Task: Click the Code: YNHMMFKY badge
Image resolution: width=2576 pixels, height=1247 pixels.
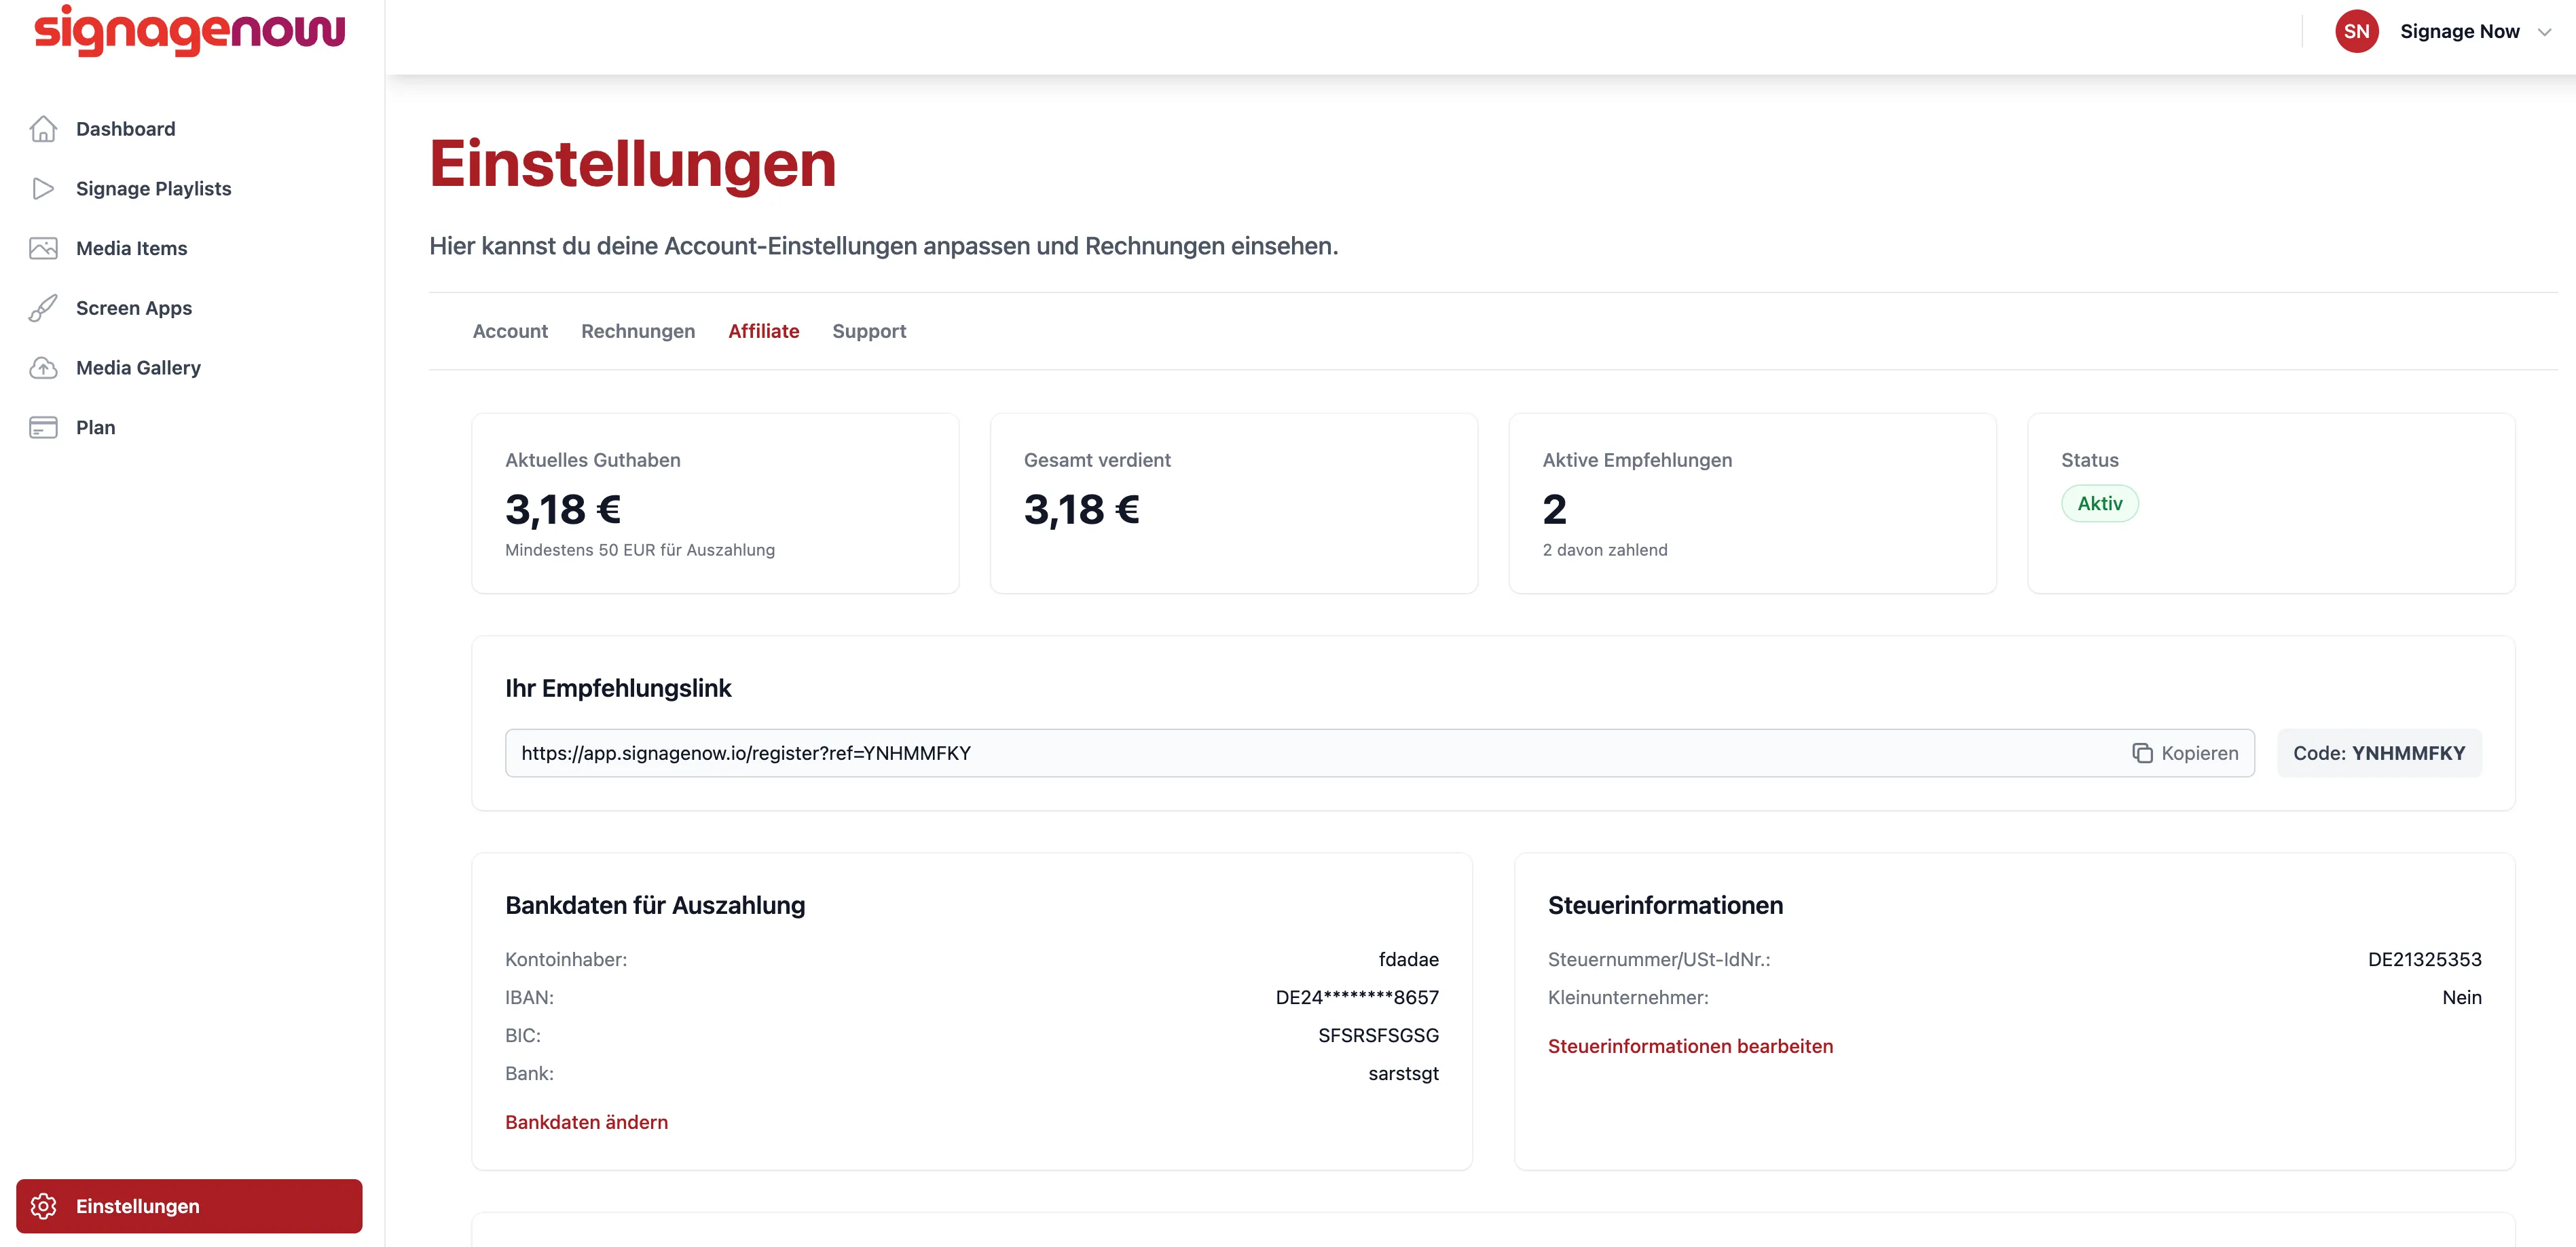Action: click(2379, 753)
